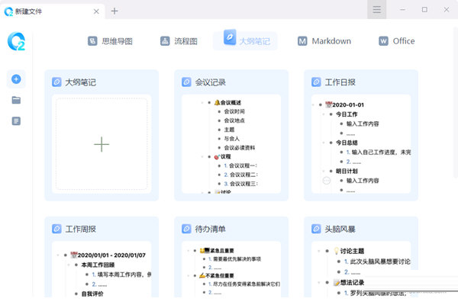Select the 大纲笔记 tab
458x305 pixels.
pos(245,41)
